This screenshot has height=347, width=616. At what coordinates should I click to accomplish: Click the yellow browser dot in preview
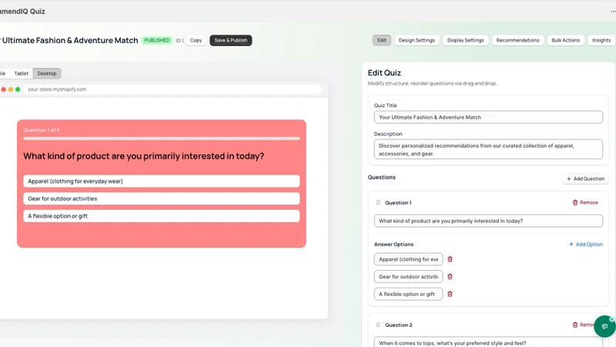(11, 89)
